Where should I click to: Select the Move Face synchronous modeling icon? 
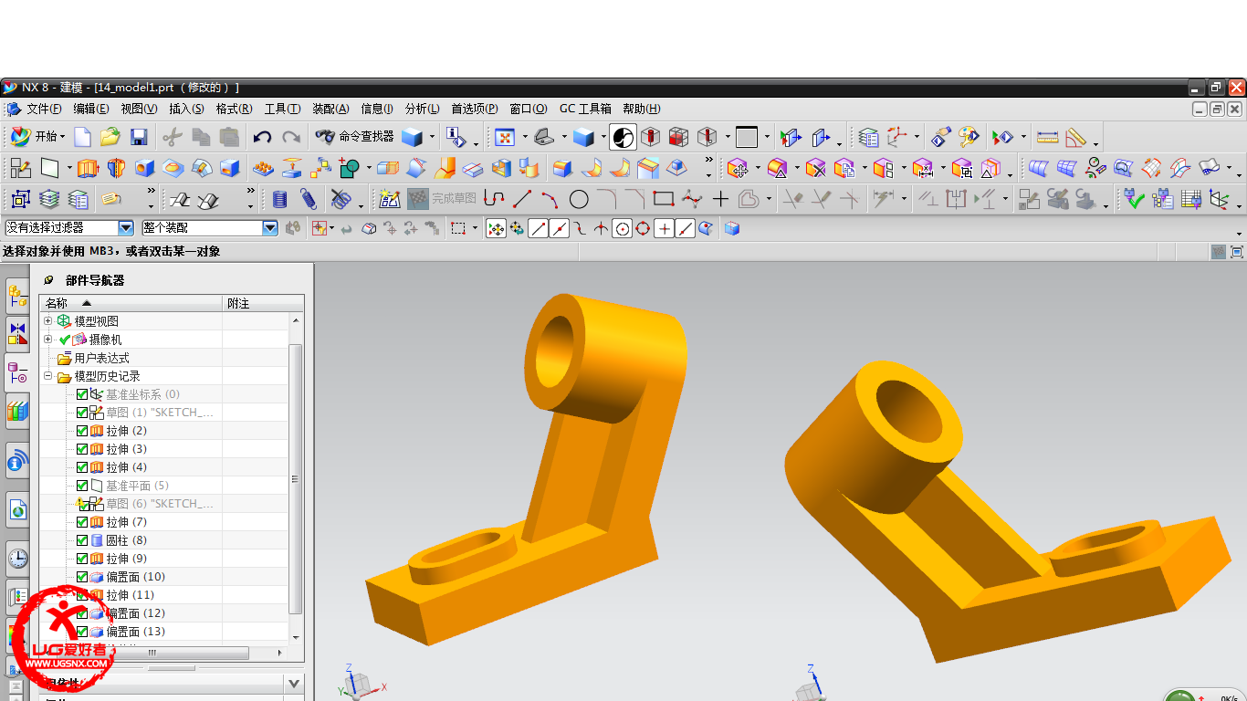tap(738, 168)
